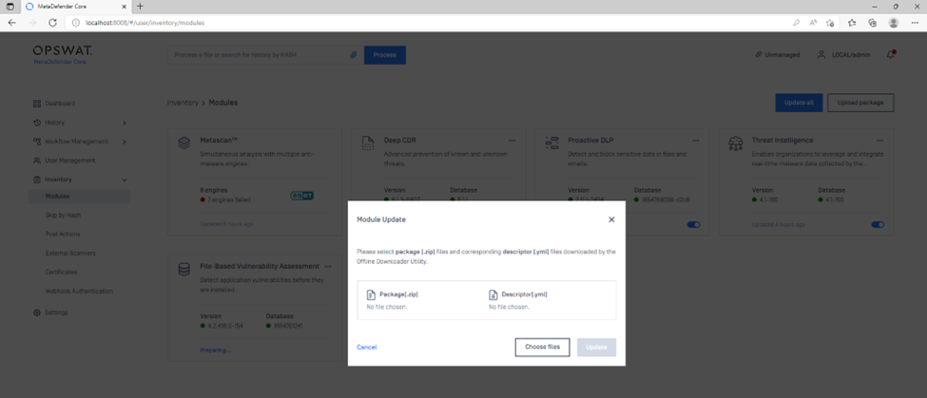
Task: Click the Proactive DLP module icon
Action: (x=551, y=142)
